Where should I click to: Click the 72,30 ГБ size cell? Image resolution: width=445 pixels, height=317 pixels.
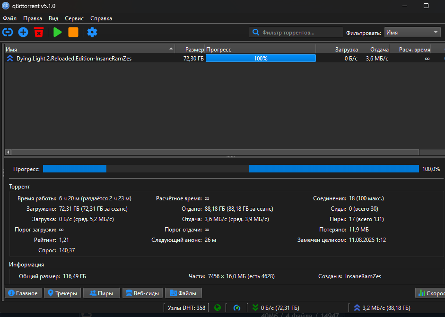click(193, 59)
